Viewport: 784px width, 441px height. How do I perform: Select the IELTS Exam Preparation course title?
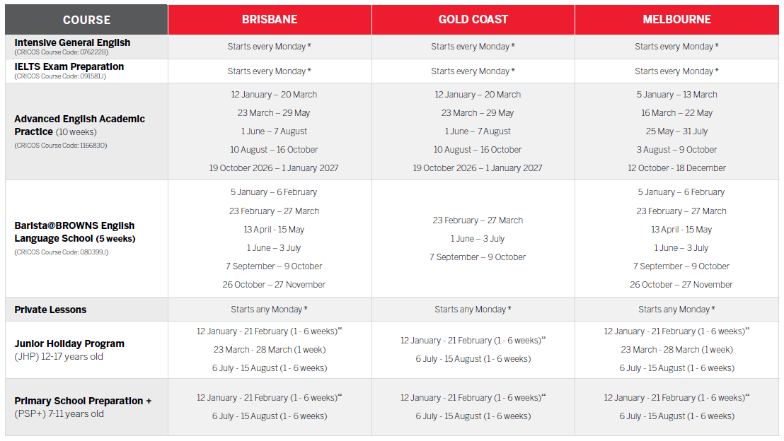pyautogui.click(x=69, y=66)
